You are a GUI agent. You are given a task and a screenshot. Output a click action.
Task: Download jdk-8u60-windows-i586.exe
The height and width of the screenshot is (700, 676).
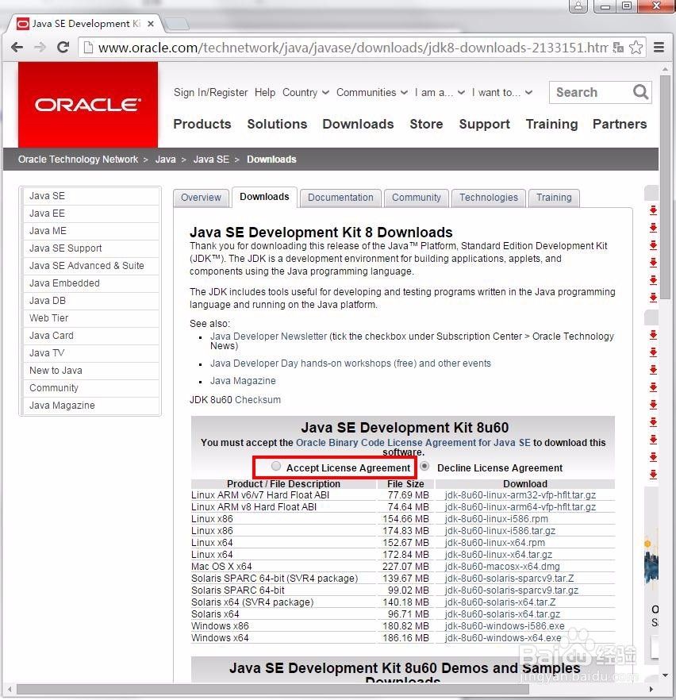(504, 626)
